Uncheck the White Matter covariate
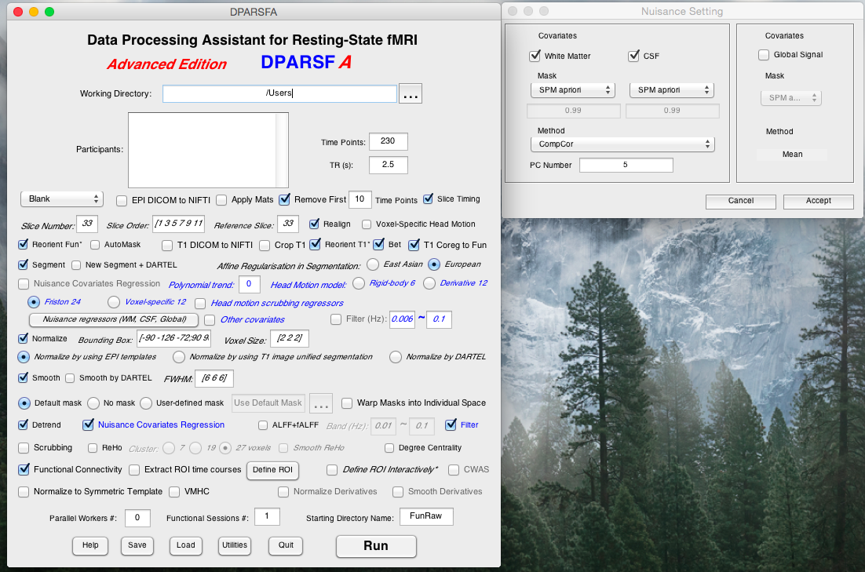Viewport: 865px width, 572px height. tap(536, 56)
